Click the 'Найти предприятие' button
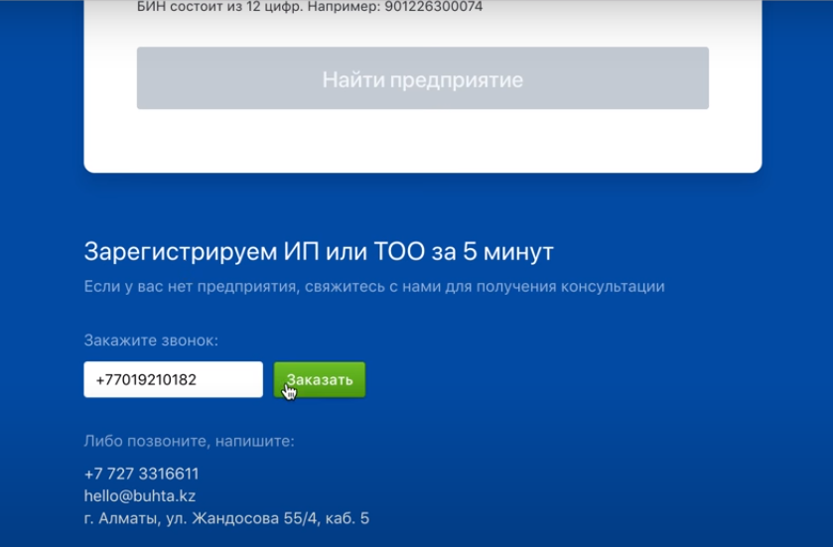The image size is (833, 547). pyautogui.click(x=422, y=78)
